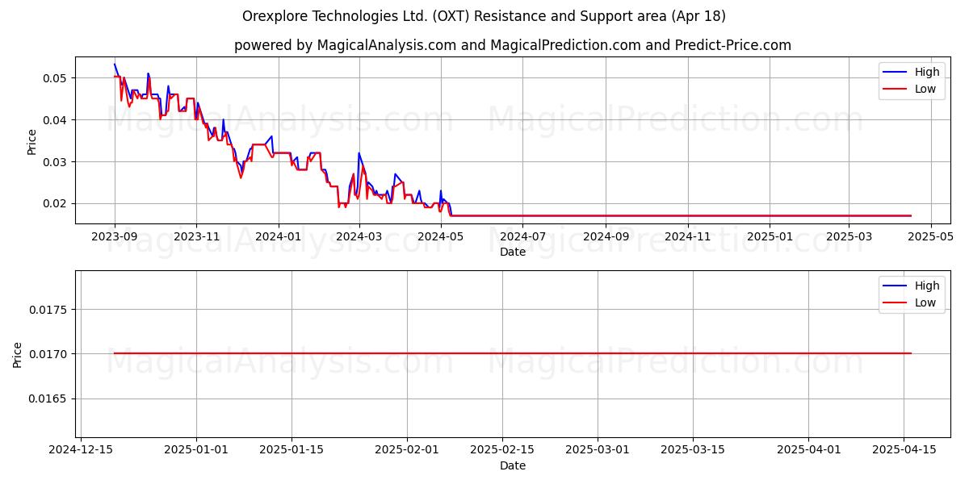This screenshot has height=484, width=969.
Task: Click the 2024-12-15 date tick
Action: click(x=81, y=450)
